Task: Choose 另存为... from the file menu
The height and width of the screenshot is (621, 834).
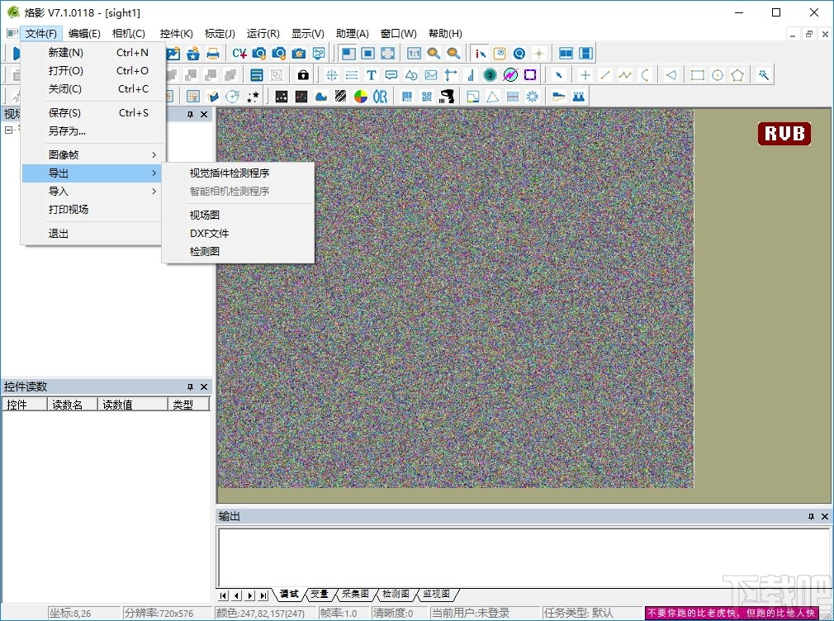Action: (92, 131)
